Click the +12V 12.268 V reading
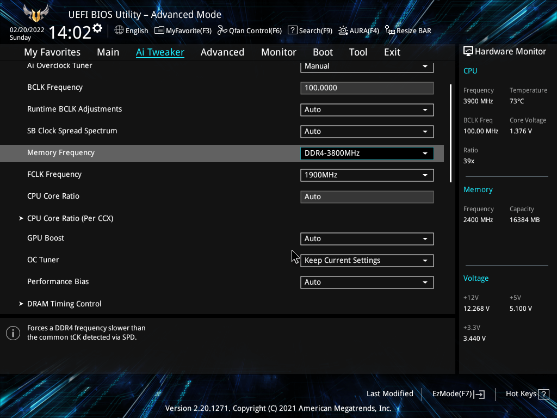 476,309
